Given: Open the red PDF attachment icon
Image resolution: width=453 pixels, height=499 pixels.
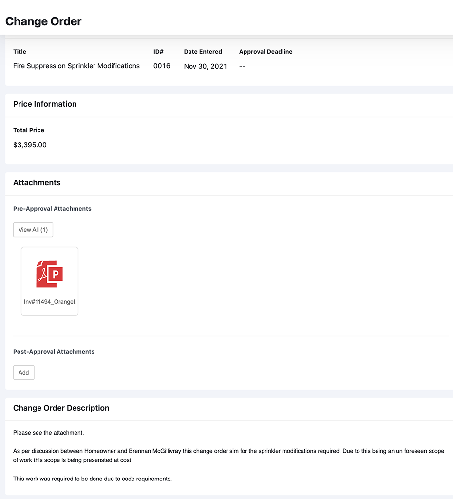Looking at the screenshot, I should click(x=50, y=274).
